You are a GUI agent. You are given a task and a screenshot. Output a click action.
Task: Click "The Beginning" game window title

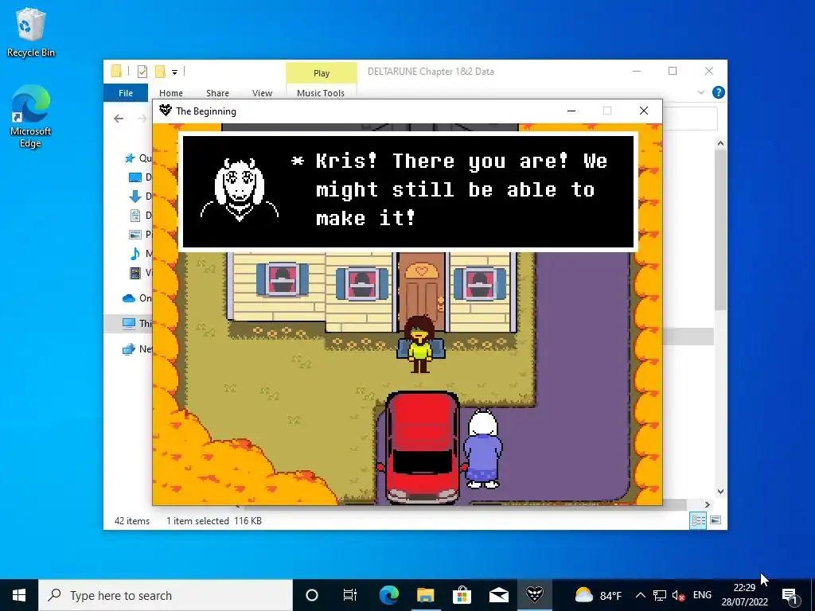206,111
